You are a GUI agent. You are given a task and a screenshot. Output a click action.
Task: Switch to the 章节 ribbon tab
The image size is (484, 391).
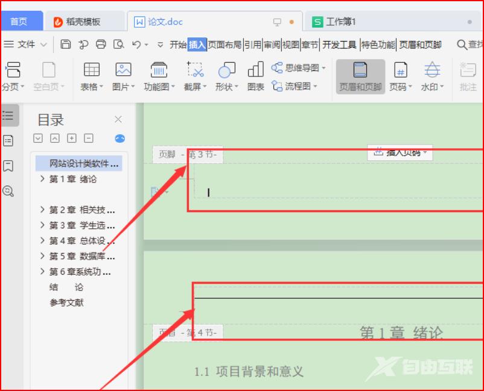coord(310,45)
